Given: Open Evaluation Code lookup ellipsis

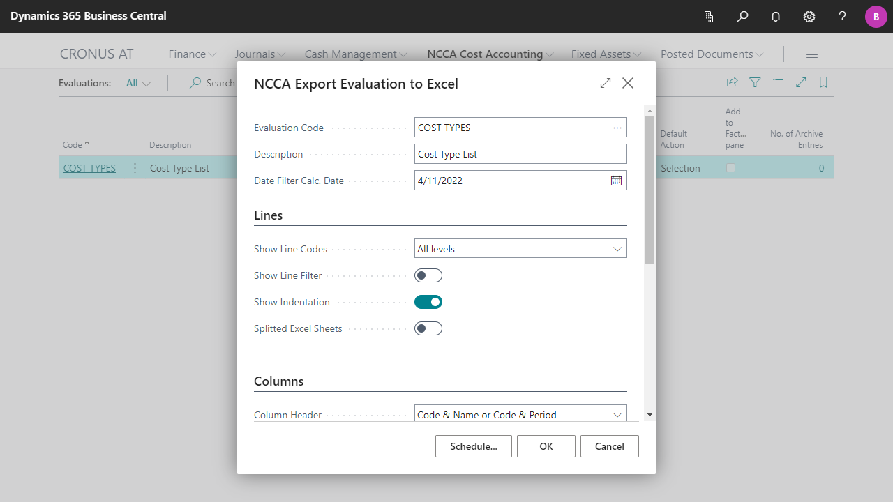Looking at the screenshot, I should point(617,128).
